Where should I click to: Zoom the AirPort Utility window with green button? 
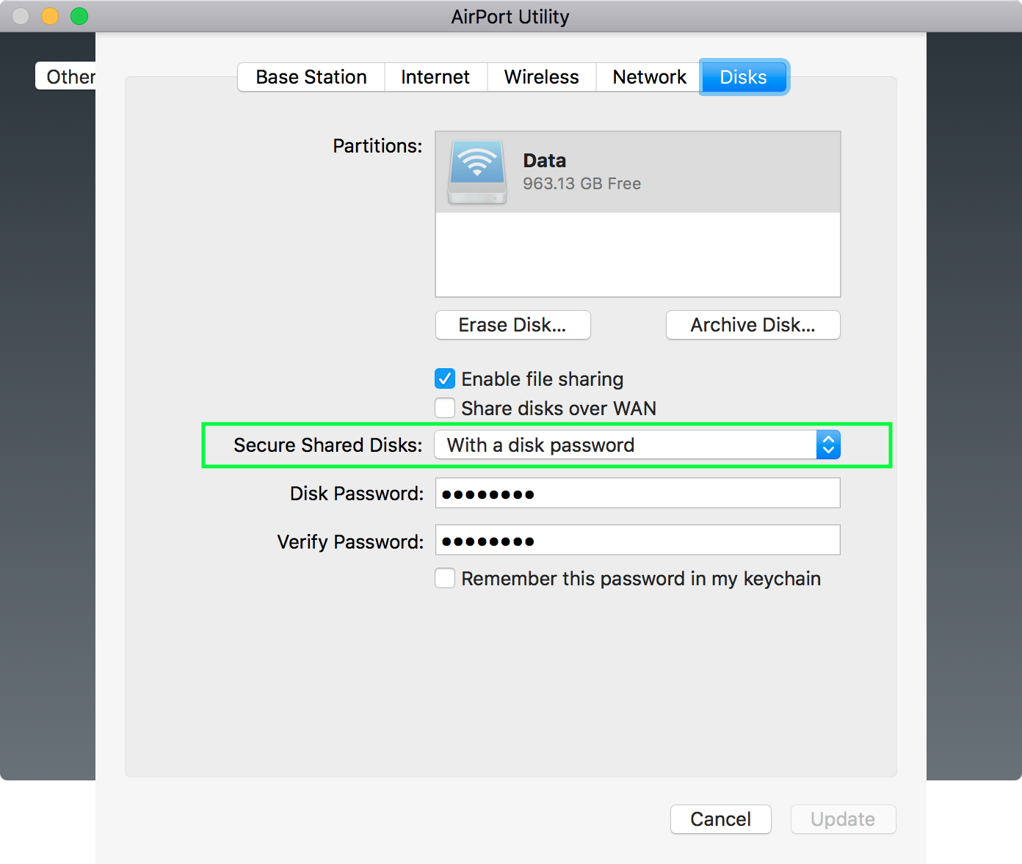point(79,16)
